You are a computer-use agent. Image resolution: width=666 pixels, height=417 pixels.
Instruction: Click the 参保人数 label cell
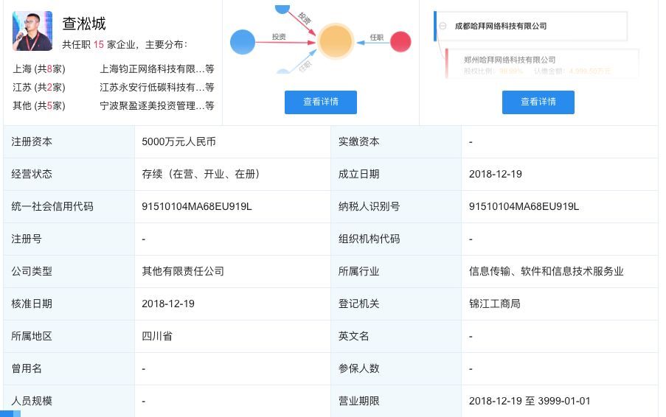click(396, 368)
